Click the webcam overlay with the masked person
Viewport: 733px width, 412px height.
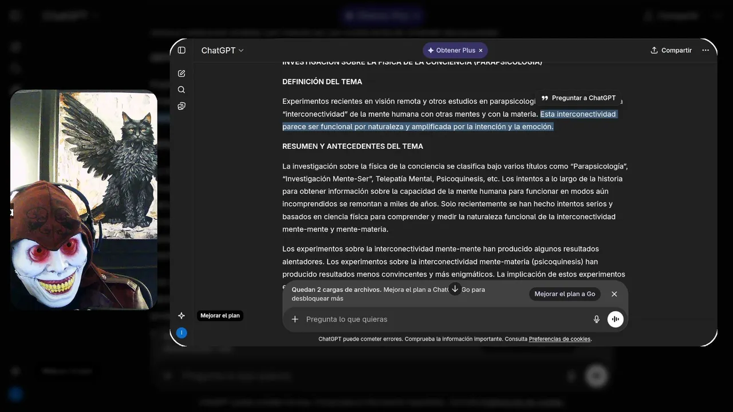84,200
